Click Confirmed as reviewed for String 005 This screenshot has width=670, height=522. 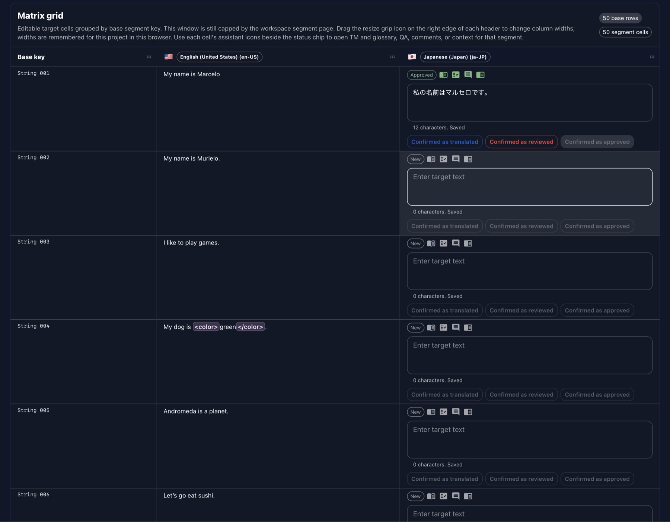521,479
